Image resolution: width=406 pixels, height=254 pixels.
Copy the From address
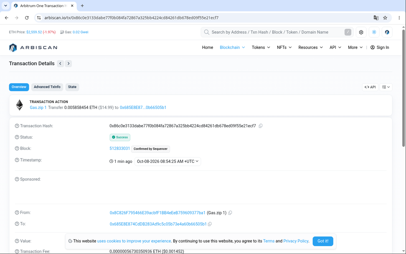230,213
